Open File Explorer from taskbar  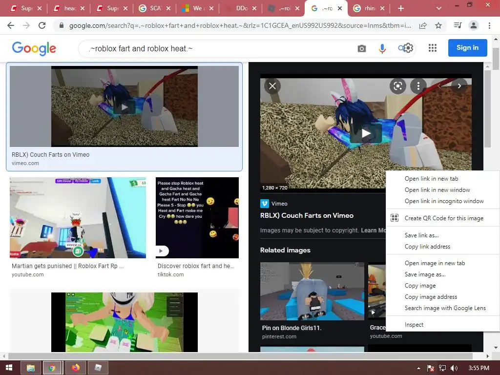pyautogui.click(x=31, y=368)
